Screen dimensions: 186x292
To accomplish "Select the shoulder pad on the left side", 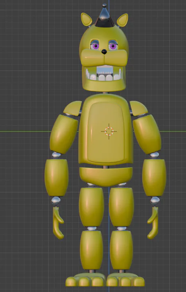I will point(73,108).
